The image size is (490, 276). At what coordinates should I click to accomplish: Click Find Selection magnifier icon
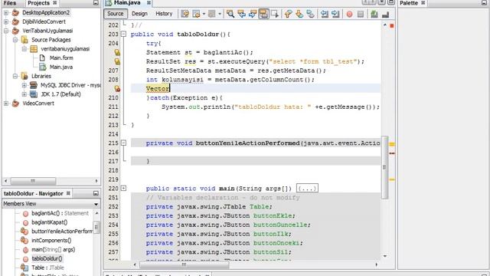coord(230,14)
